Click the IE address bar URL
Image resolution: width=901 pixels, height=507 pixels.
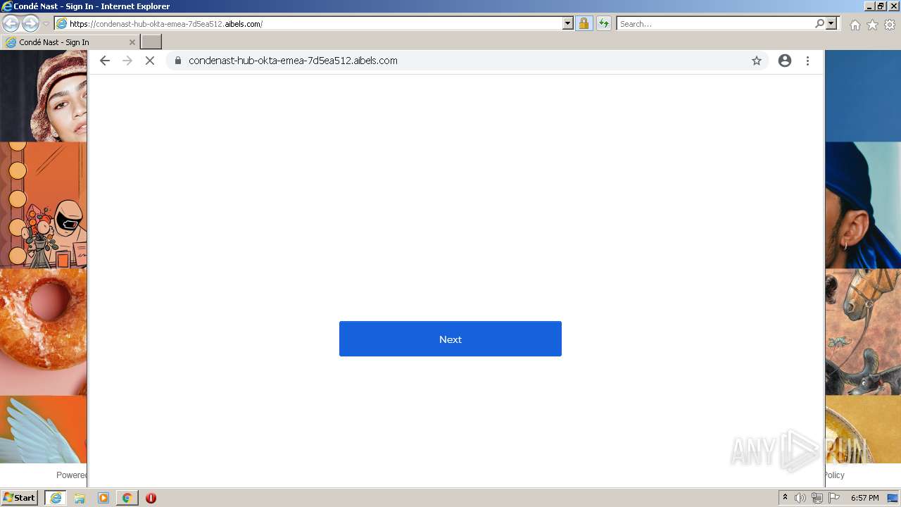[166, 24]
